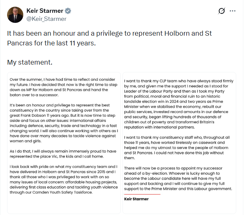The width and height of the screenshot is (246, 215).
Task: Click the 'Vic, the kids' sentence
Action: click(x=63, y=154)
